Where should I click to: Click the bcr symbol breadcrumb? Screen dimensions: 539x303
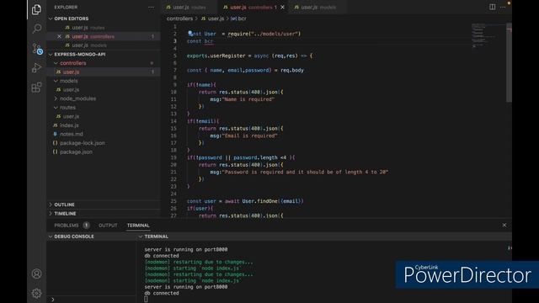coord(238,19)
